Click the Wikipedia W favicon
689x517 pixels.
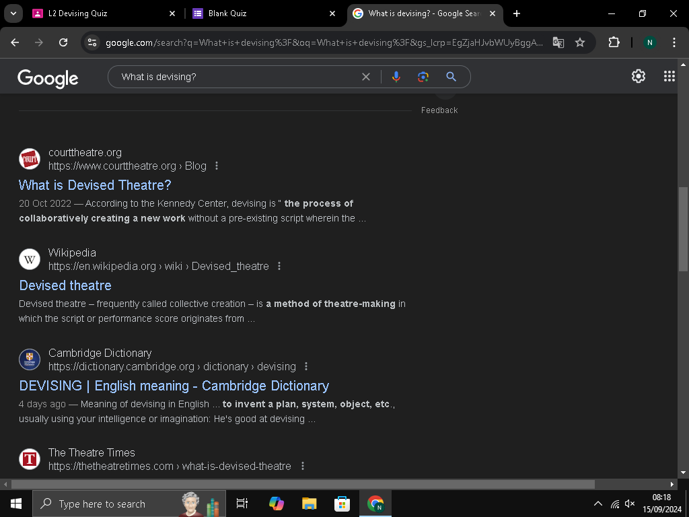(x=30, y=259)
